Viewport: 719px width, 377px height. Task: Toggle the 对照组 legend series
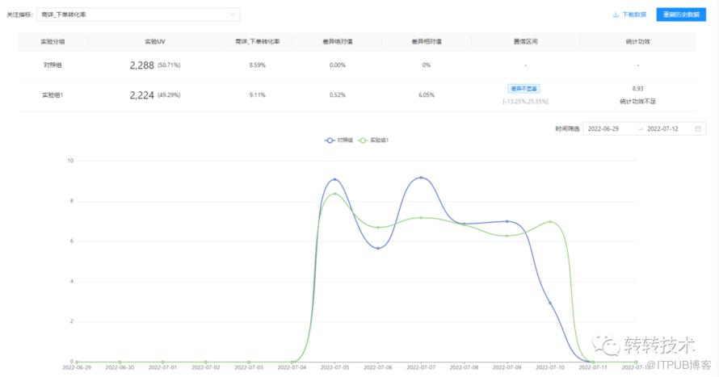coord(338,140)
